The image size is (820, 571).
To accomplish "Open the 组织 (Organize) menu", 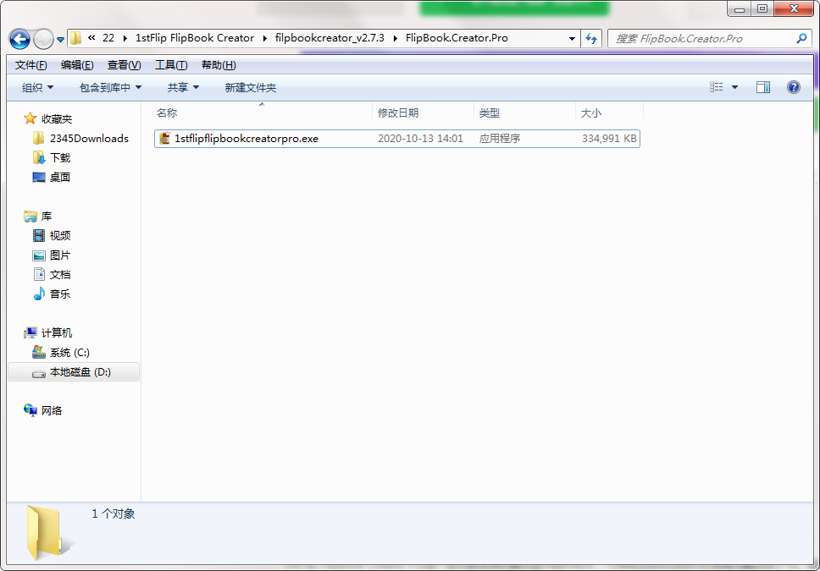I will [36, 86].
